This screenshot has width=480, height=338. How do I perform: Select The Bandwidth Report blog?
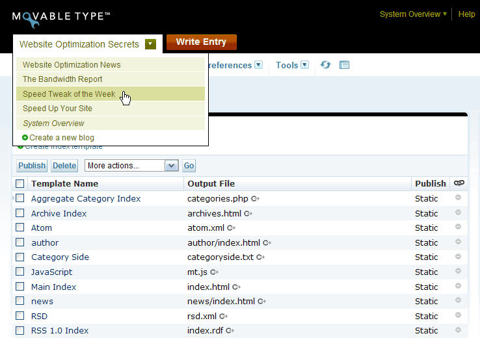(x=111, y=79)
